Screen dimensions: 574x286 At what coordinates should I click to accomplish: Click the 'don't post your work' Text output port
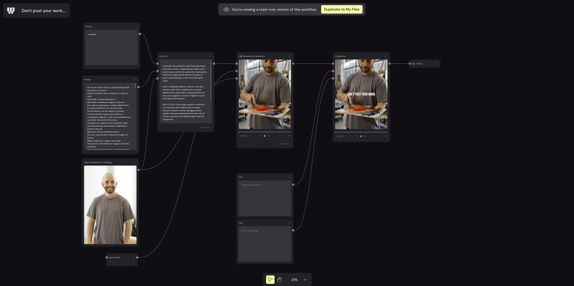(x=293, y=185)
